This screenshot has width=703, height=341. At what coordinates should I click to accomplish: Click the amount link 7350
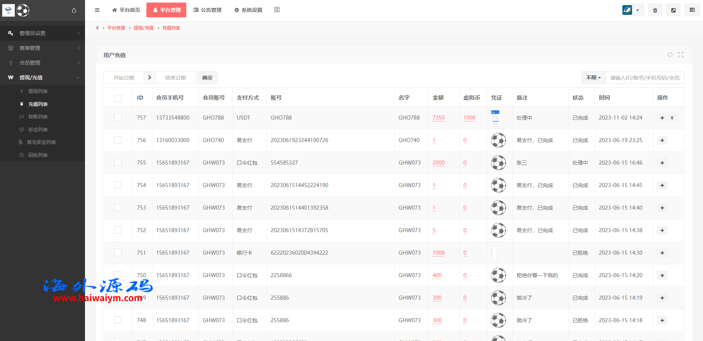click(x=438, y=118)
